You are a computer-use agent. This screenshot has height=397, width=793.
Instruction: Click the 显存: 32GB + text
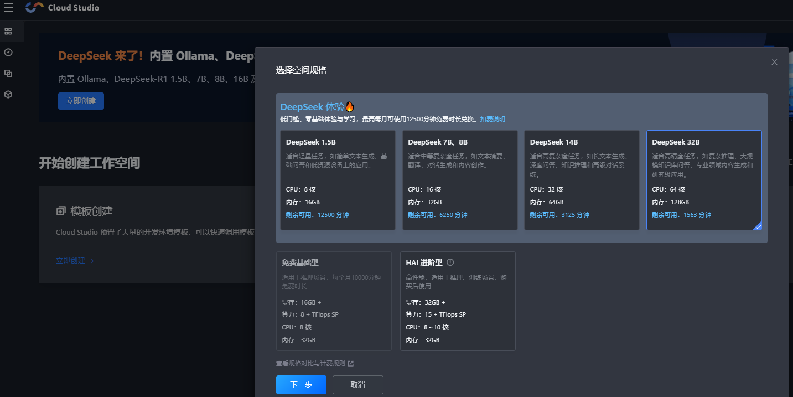(x=426, y=302)
